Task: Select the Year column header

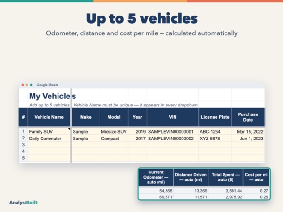Action: [138, 117]
